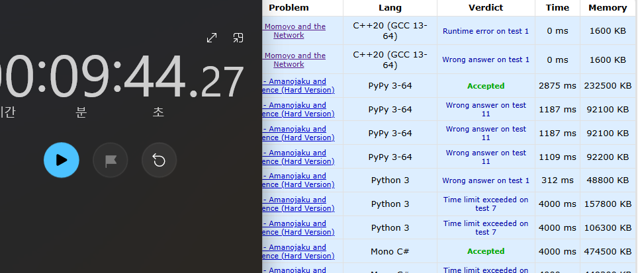638x273 pixels.
Task: Click the 48800 KB memory cell
Action: pyautogui.click(x=608, y=180)
